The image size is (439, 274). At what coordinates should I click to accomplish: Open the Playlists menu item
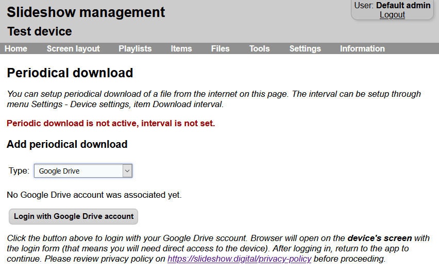(135, 48)
